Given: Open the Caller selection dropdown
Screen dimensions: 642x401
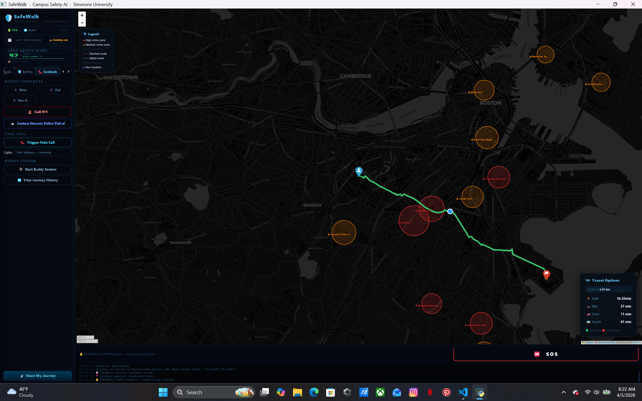Looking at the screenshot, I should point(43,152).
